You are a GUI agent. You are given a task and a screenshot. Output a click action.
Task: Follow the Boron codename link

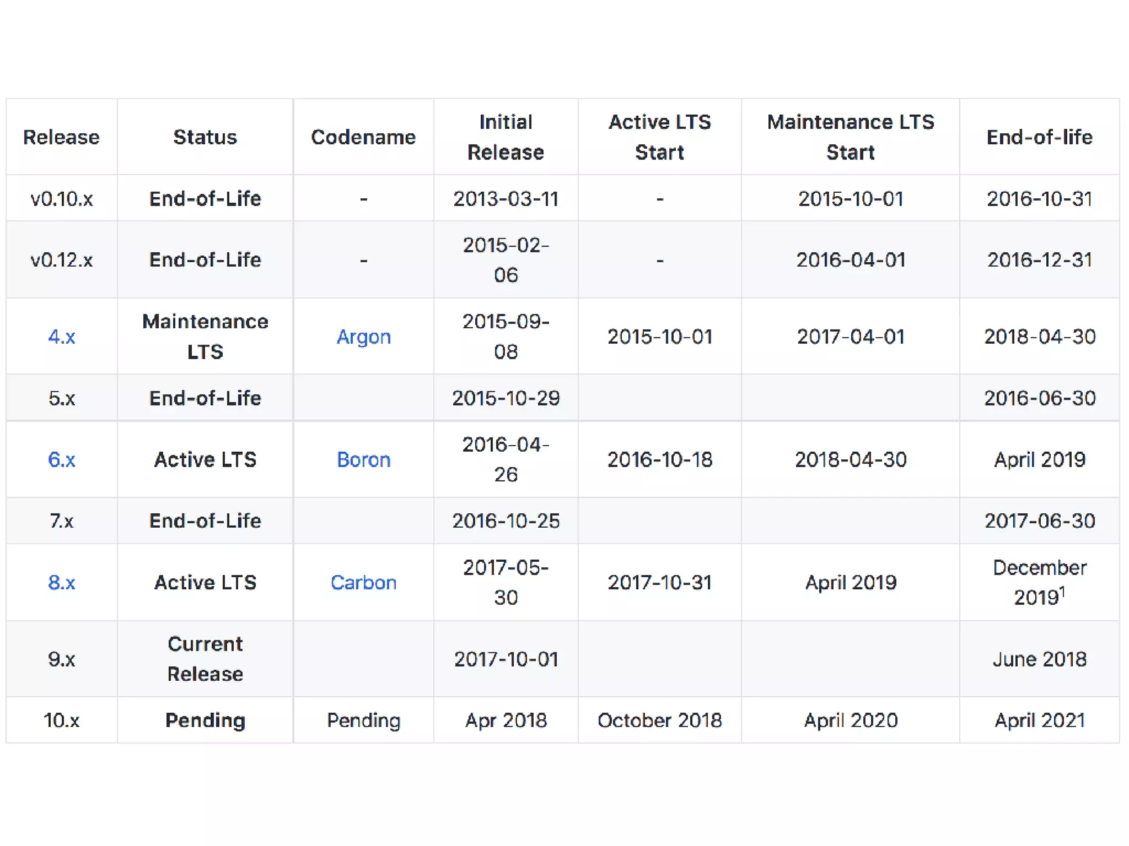363,459
